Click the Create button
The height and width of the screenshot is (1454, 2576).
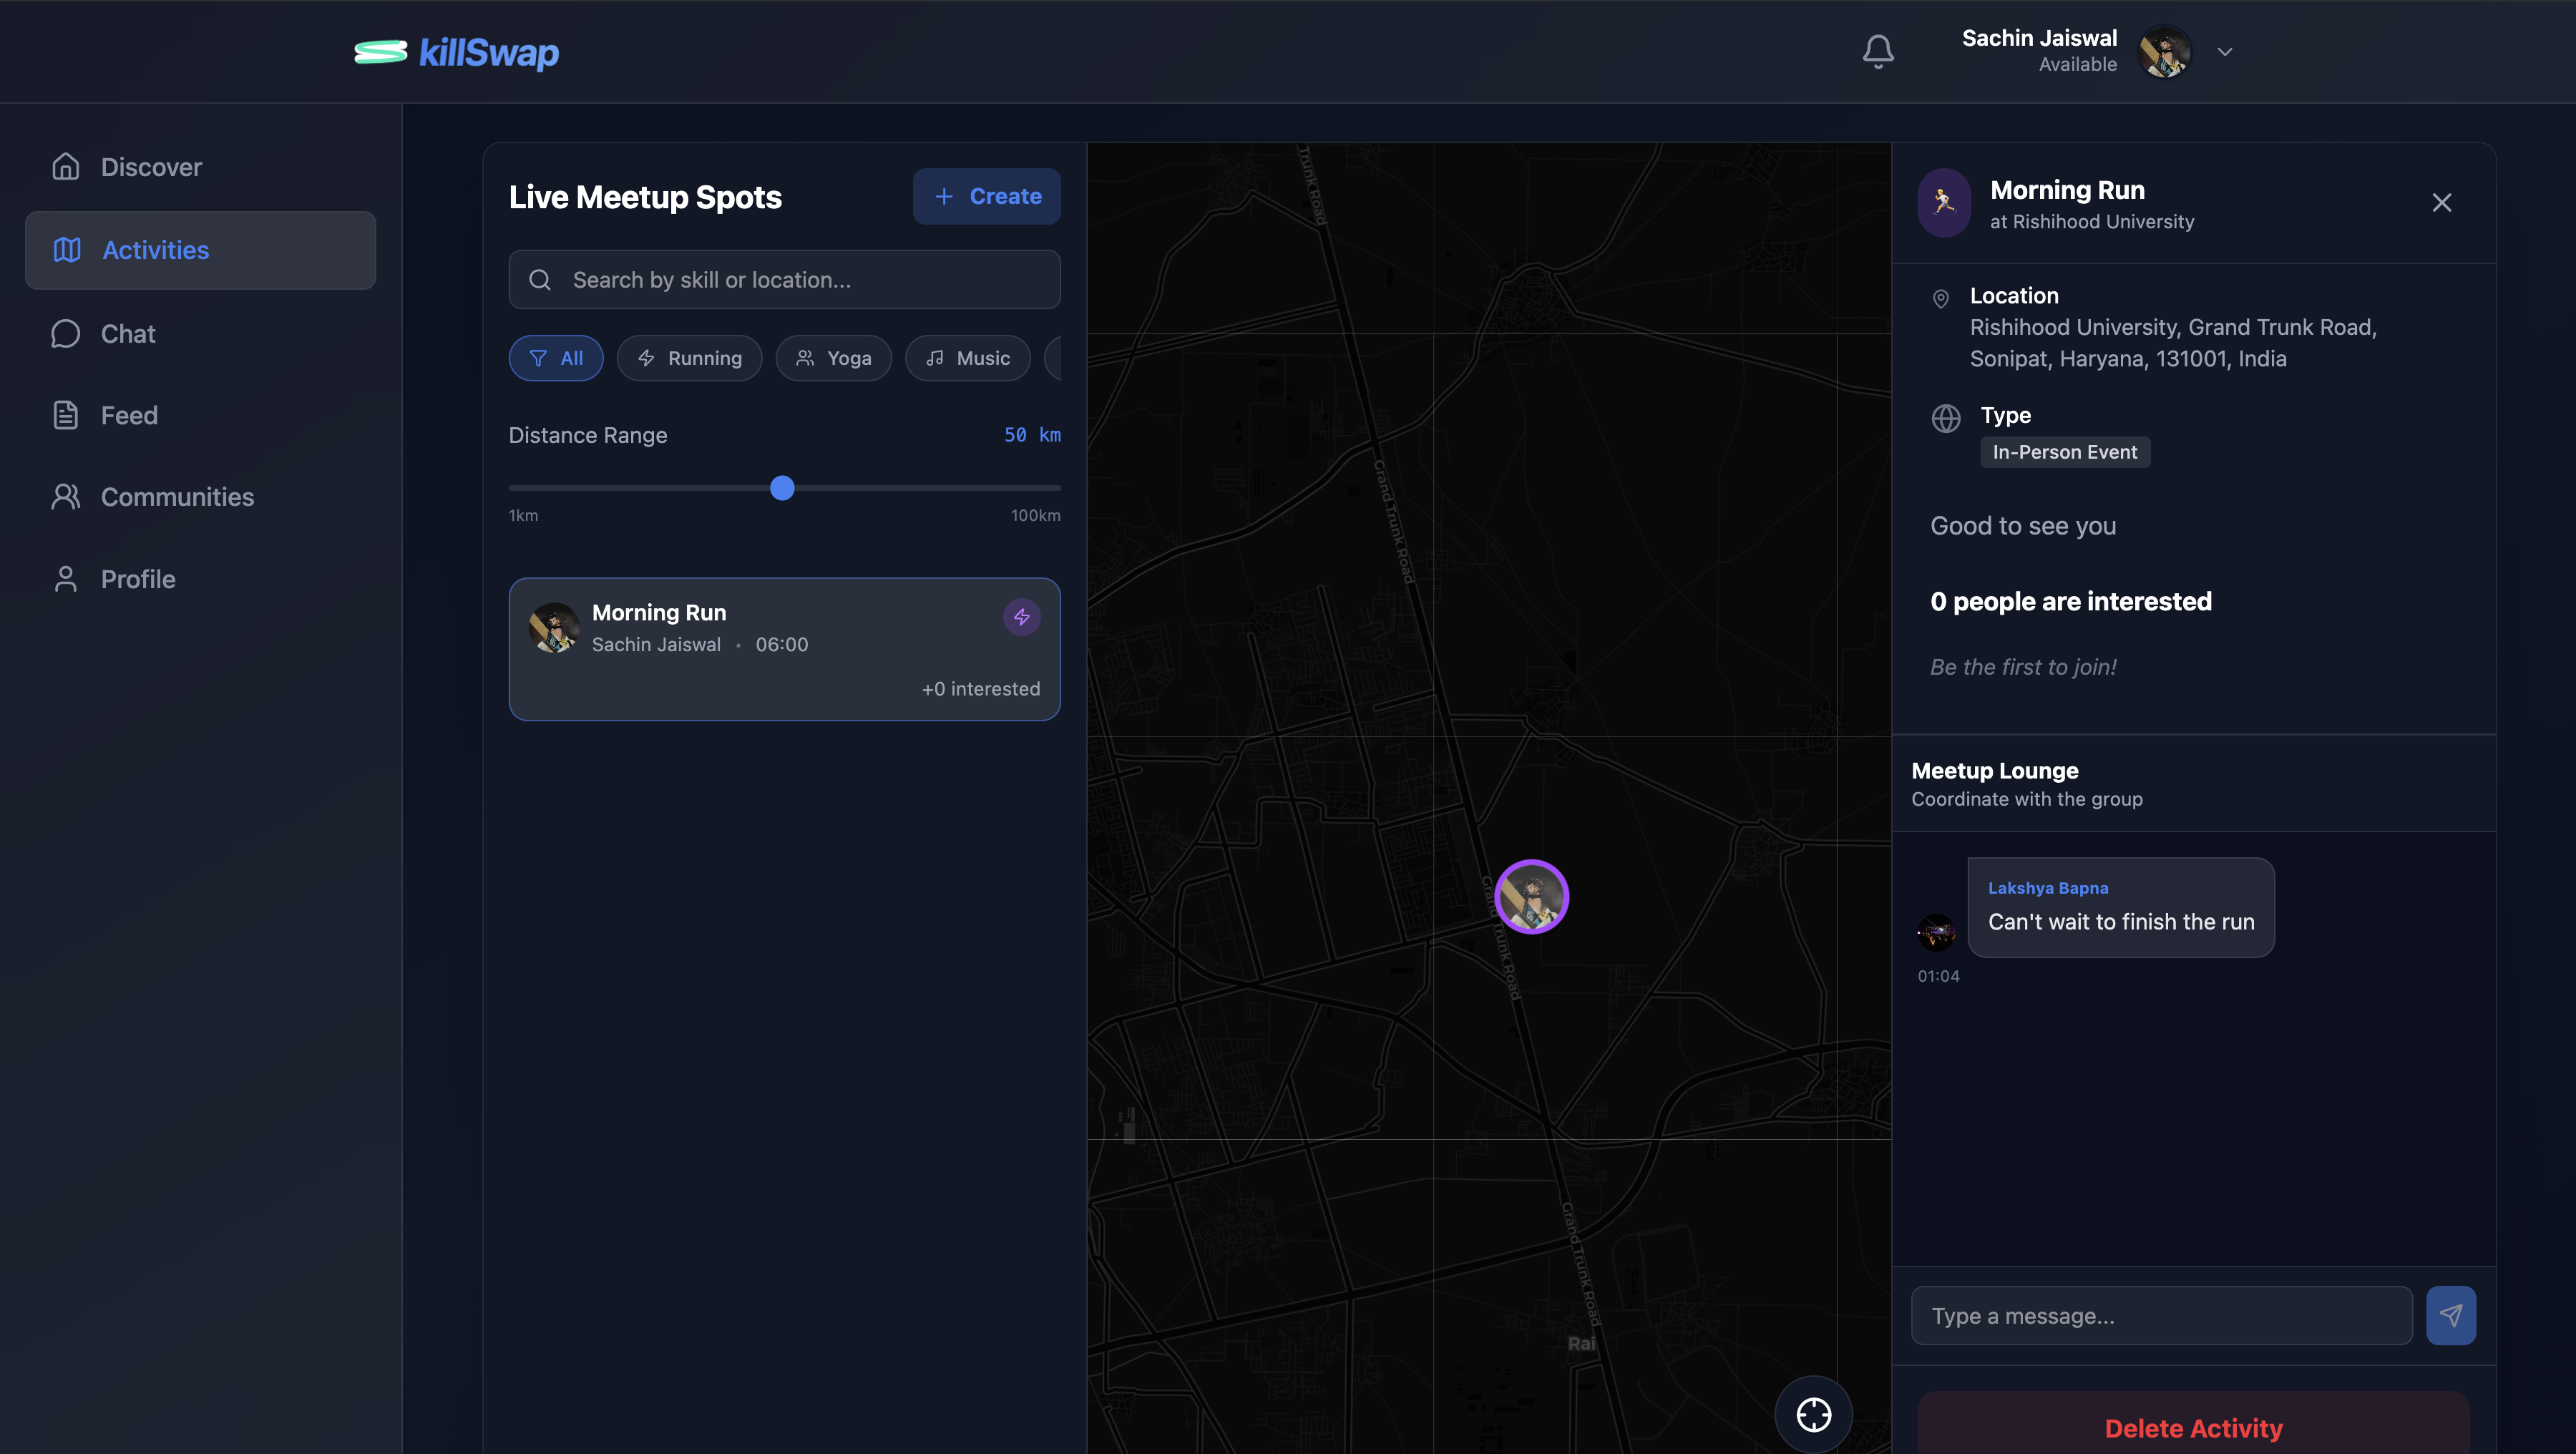pyautogui.click(x=986, y=196)
